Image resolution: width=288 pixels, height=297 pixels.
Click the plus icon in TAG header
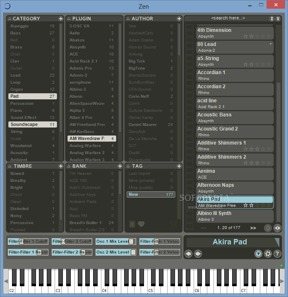coord(179,166)
